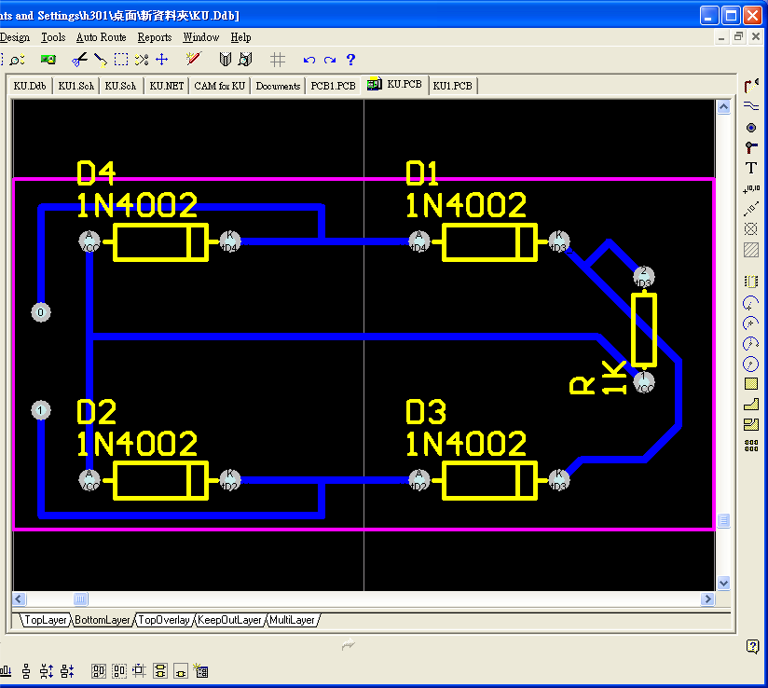The image size is (768, 688).
Task: Open the Reports menu
Action: 155,37
